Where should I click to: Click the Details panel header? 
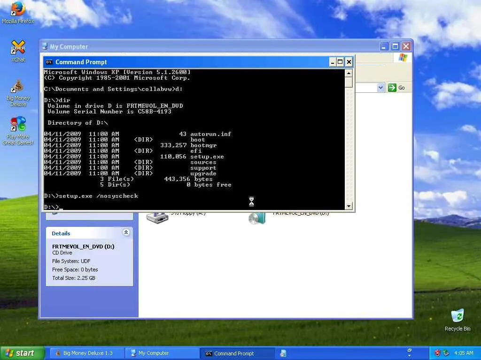click(89, 233)
